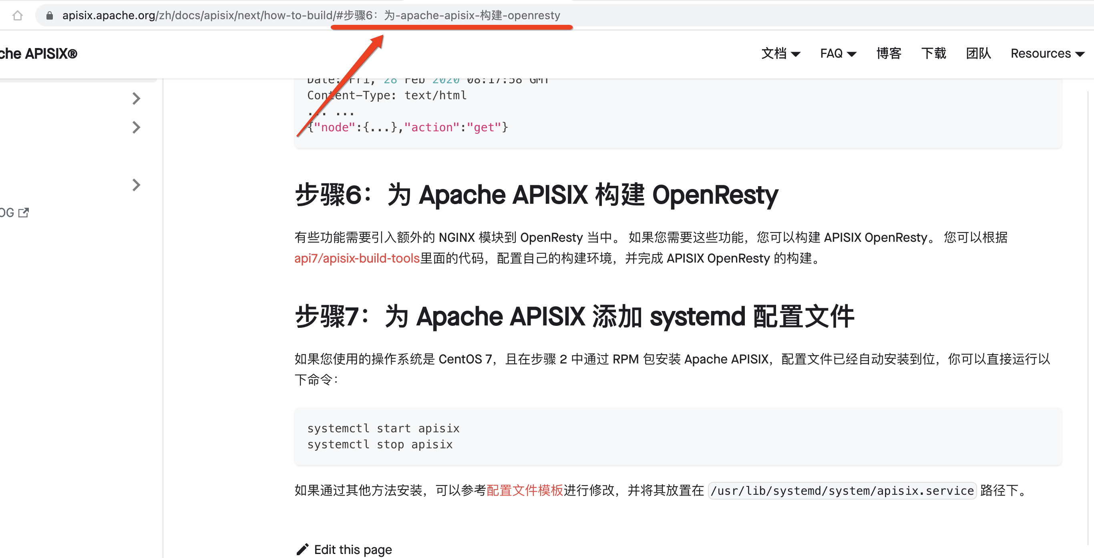
Task: Go to the 下载 nav item
Action: pyautogui.click(x=933, y=54)
